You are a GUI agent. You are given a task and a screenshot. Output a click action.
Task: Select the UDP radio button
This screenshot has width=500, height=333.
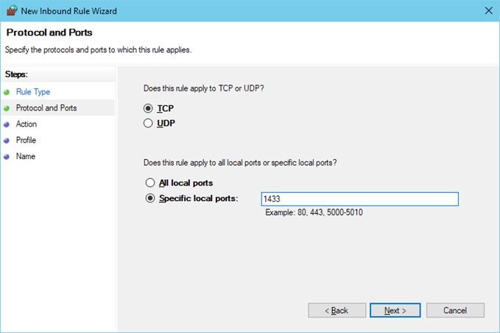point(149,123)
